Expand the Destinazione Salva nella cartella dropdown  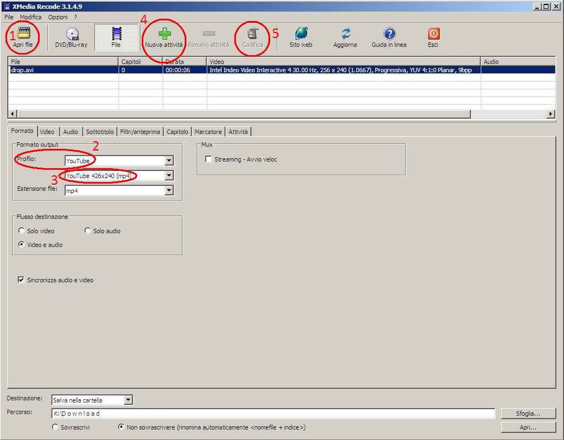pos(128,400)
